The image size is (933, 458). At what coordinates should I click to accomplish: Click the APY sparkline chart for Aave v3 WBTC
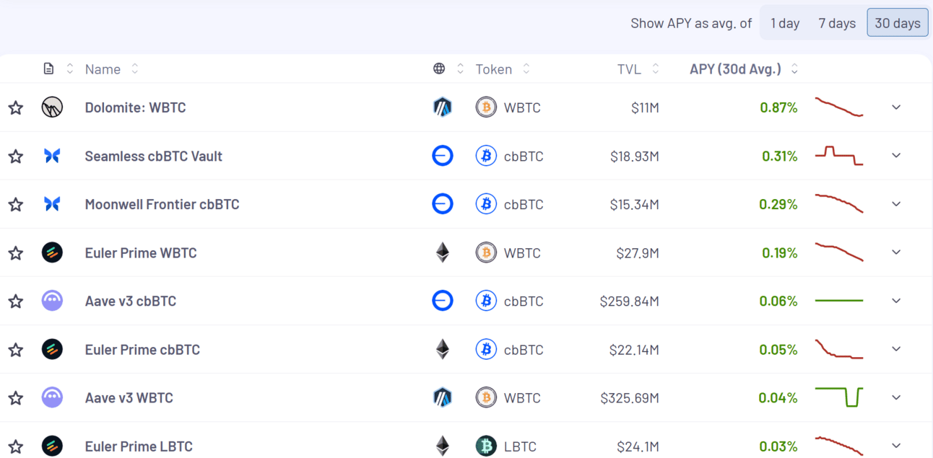point(839,397)
